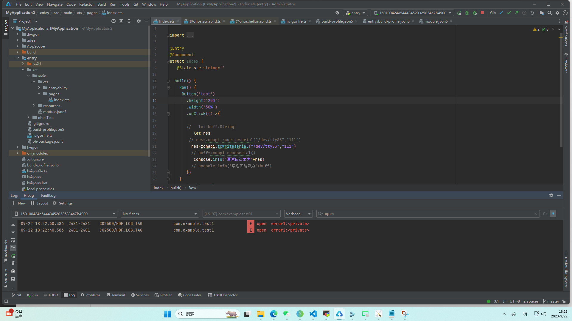Click Layout button in log panel

(x=39, y=203)
